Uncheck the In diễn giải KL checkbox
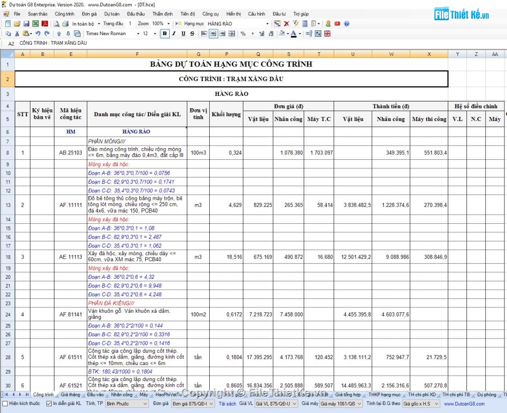The image size is (507, 413). pyautogui.click(x=49, y=403)
